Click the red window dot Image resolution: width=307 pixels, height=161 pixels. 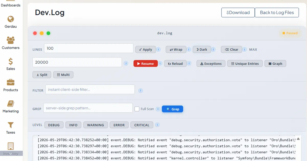click(35, 33)
